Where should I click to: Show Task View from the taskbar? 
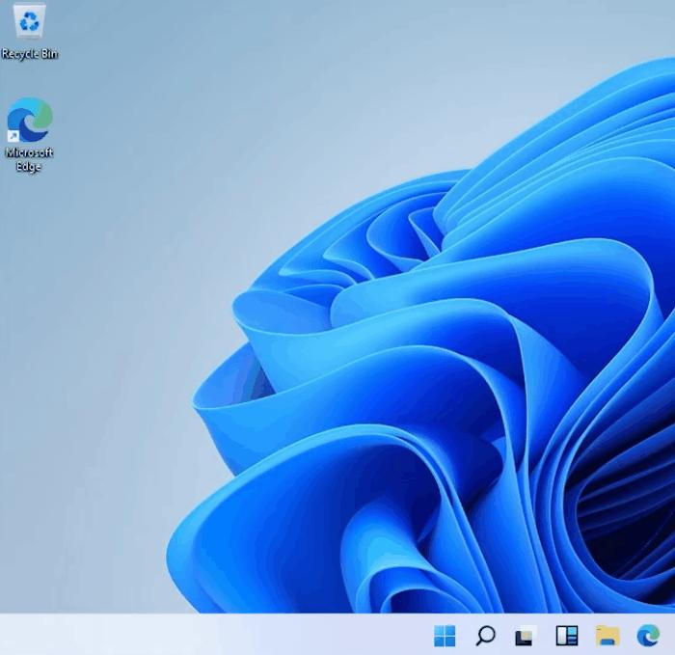coord(526,635)
